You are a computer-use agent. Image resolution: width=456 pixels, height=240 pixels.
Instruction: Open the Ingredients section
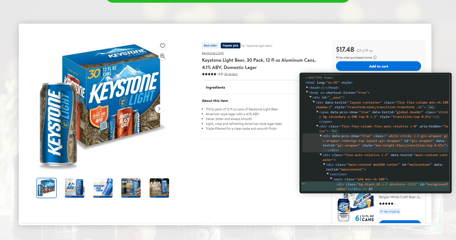215,87
